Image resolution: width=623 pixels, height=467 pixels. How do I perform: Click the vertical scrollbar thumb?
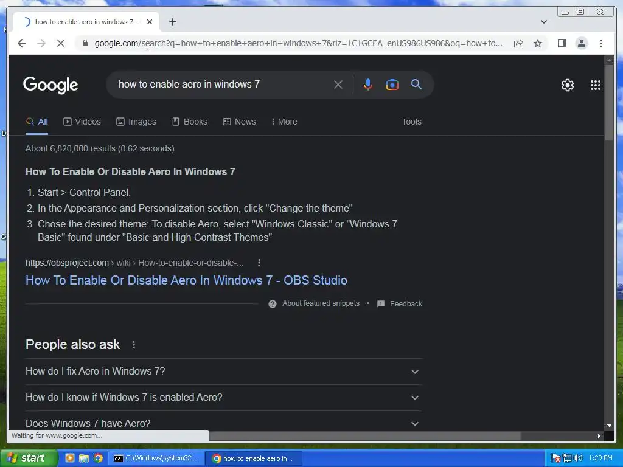click(608, 102)
